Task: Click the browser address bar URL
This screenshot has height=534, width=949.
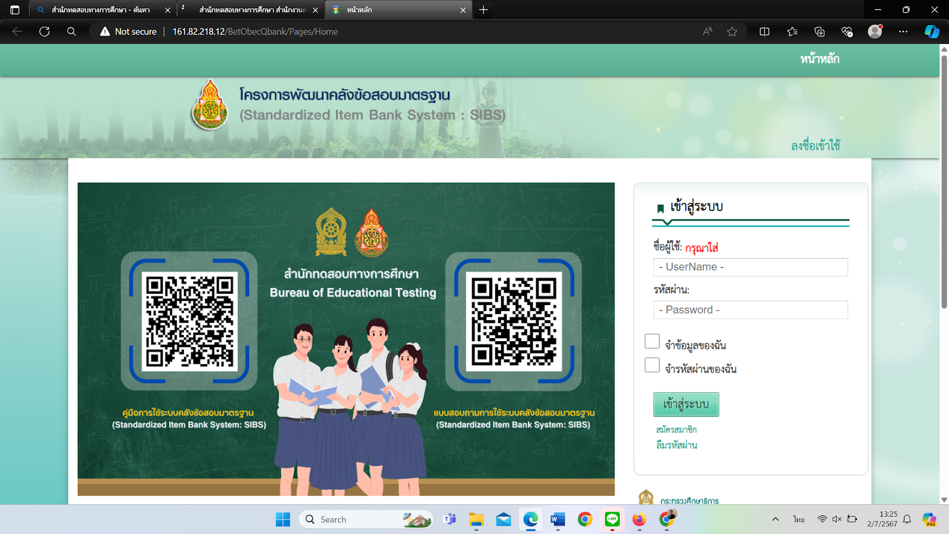Action: [x=255, y=31]
